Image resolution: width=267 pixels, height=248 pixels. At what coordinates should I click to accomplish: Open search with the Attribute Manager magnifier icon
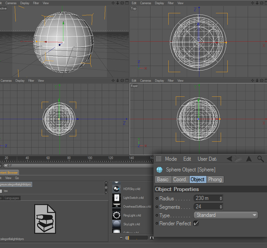(x=260, y=159)
